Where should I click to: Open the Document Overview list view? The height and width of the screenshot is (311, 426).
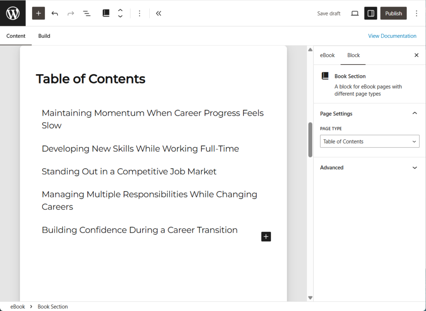click(87, 13)
